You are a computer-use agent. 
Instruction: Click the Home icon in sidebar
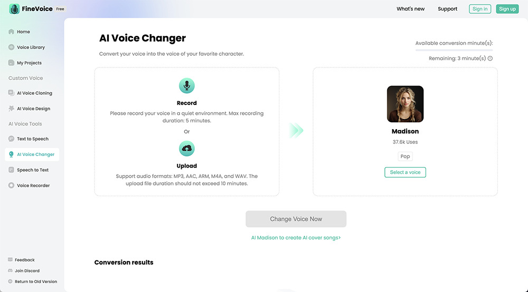pos(11,32)
